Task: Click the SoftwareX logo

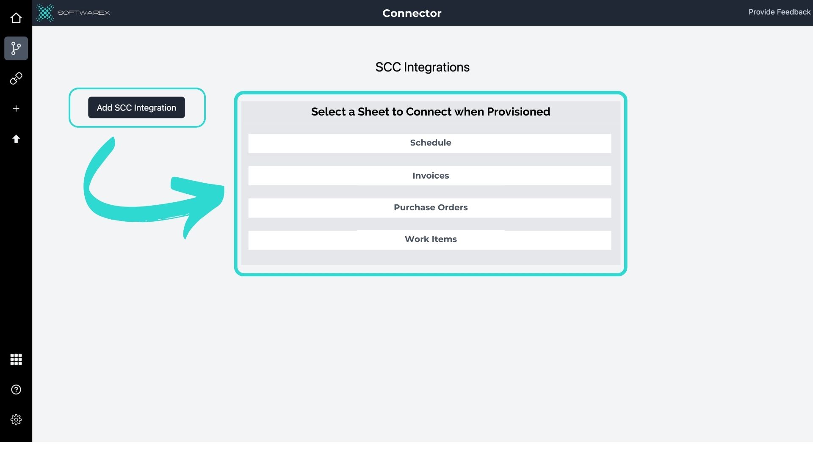Action: coord(73,13)
